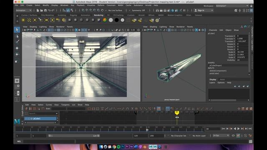Select the Paint Selection tool in Tool Box

pos(17,42)
